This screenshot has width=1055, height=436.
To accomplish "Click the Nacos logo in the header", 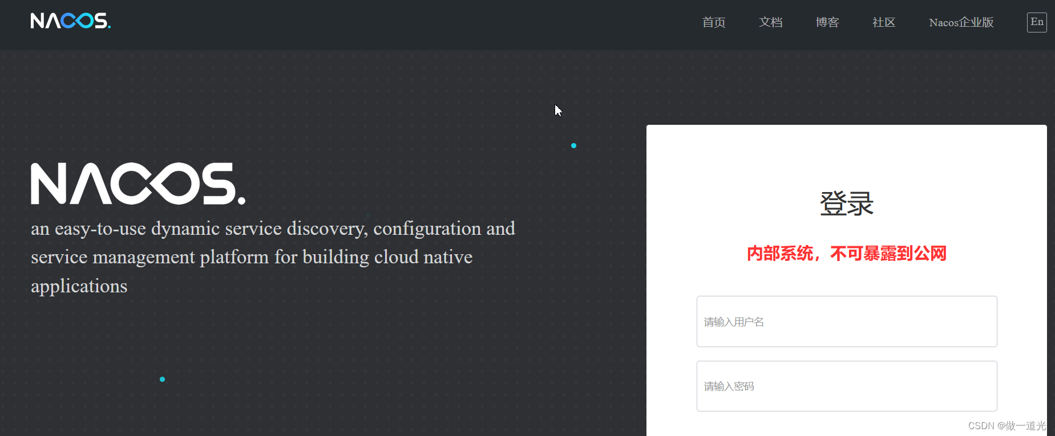I will (x=71, y=21).
